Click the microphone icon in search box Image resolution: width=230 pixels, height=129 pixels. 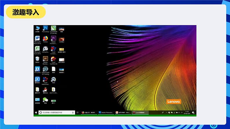73,113
